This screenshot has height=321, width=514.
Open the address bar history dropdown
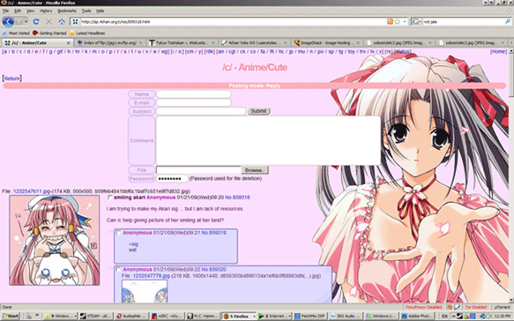[x=405, y=22]
